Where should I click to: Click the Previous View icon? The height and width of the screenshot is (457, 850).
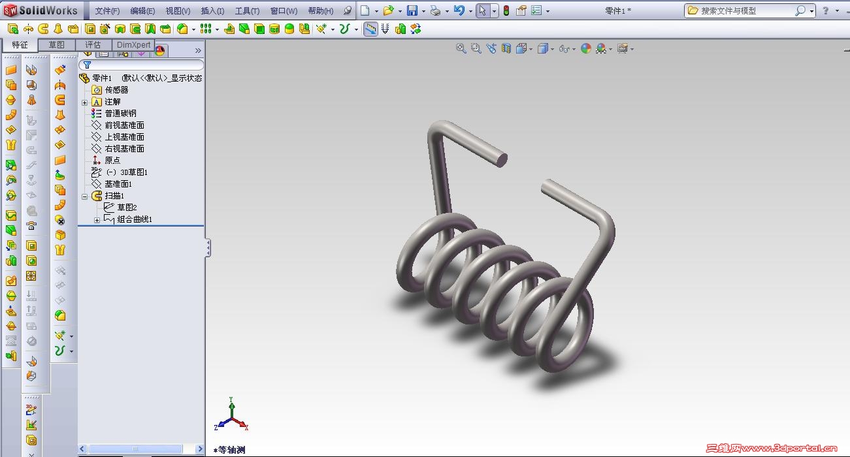click(491, 48)
